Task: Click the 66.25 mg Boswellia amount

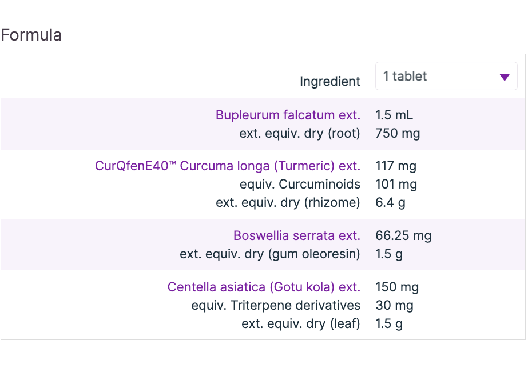Action: (x=403, y=235)
